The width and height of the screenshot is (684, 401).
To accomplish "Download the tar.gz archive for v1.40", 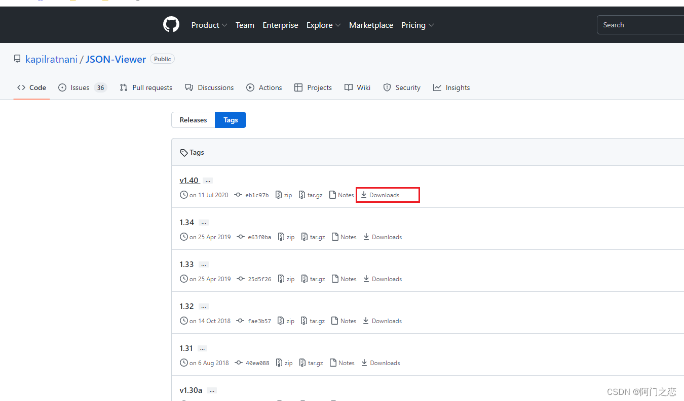I will (x=311, y=195).
